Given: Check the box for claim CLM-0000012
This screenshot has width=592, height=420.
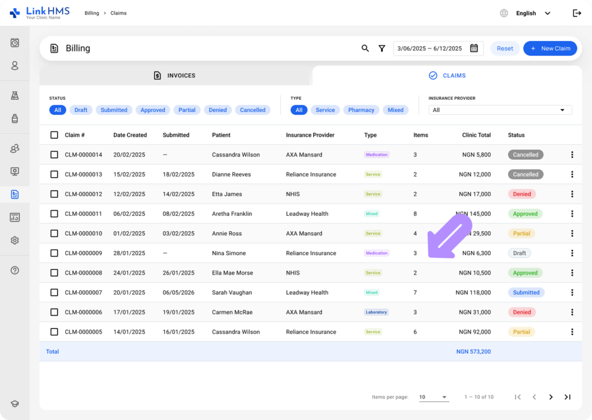Looking at the screenshot, I should click(x=54, y=194).
